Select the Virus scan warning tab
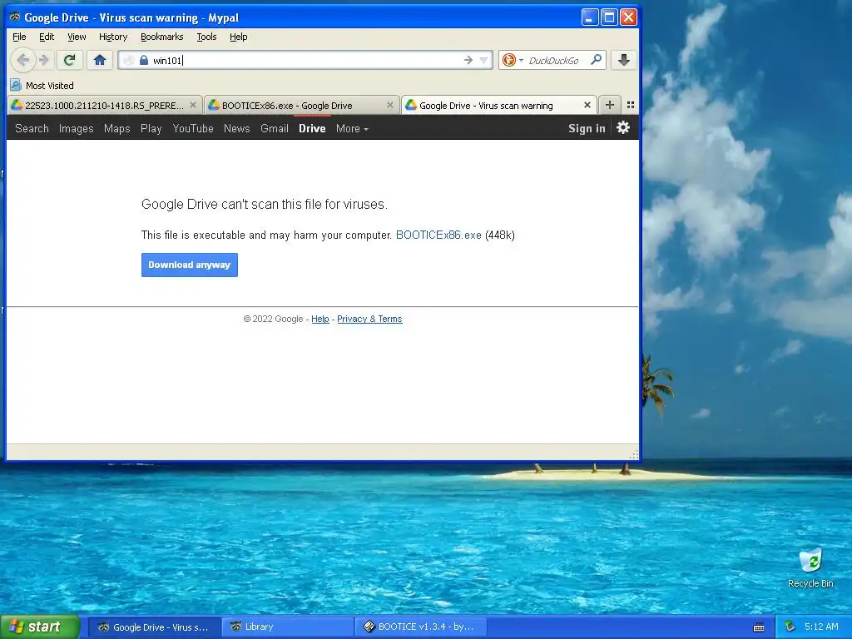Screen dimensions: 852x639 pos(499,106)
